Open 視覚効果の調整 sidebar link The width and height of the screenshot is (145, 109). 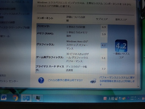[8, 9]
